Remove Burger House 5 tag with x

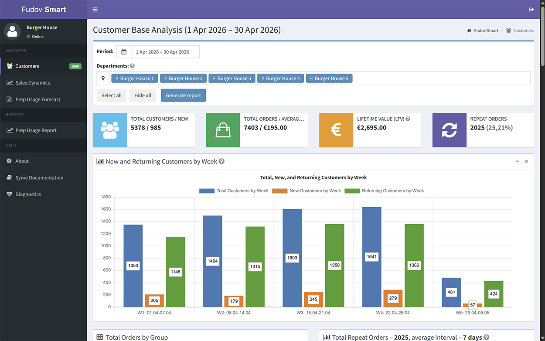(x=311, y=78)
